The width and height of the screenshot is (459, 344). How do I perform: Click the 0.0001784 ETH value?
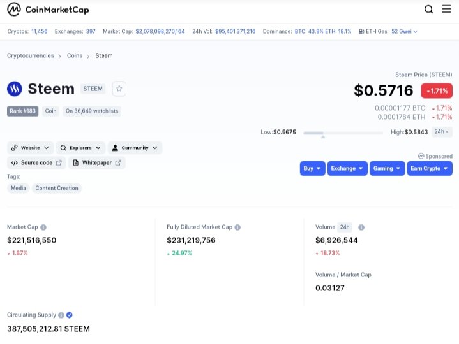point(402,117)
